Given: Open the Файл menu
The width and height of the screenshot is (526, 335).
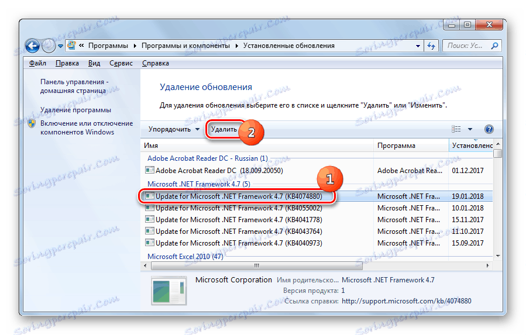Looking at the screenshot, I should click(x=37, y=63).
